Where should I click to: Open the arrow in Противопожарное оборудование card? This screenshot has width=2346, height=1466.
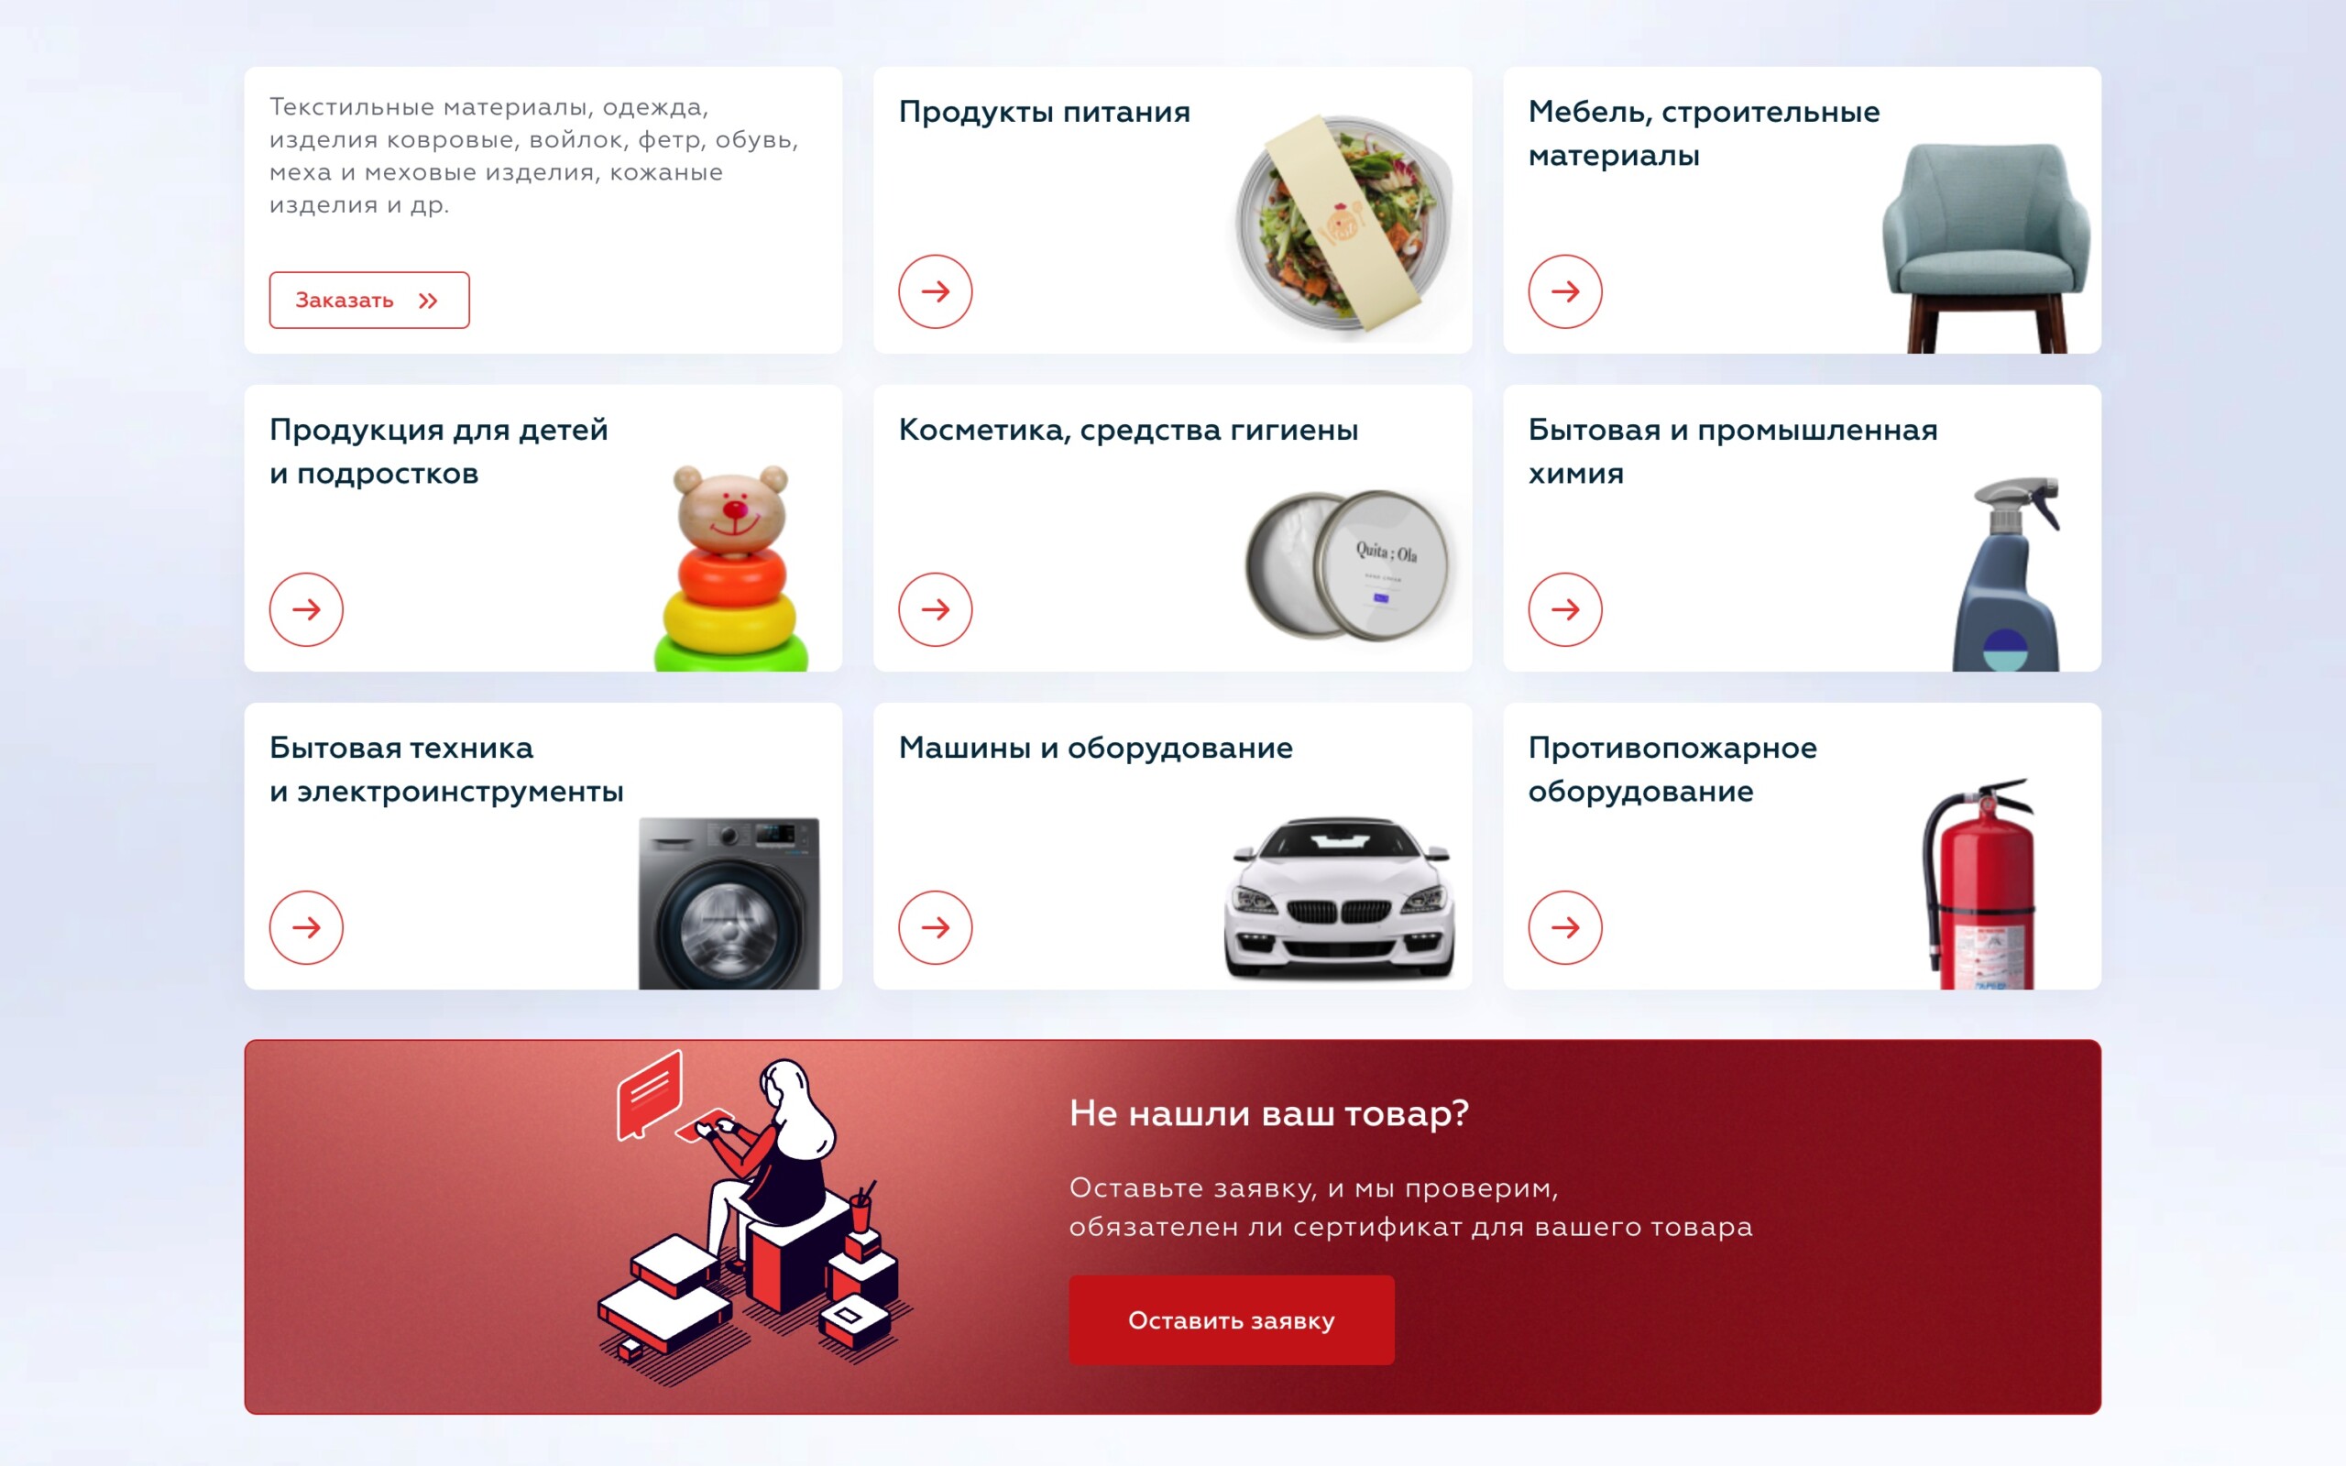point(1564,927)
